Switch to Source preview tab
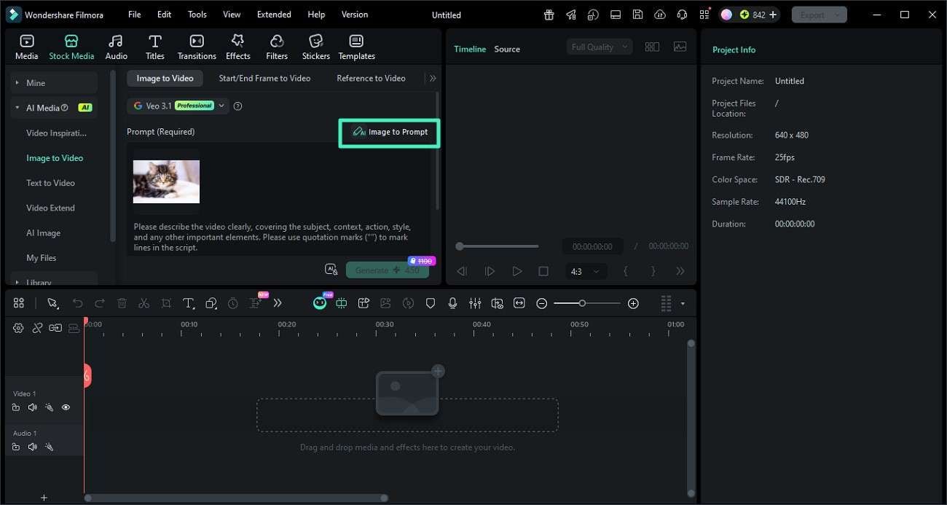This screenshot has height=505, width=947. click(507, 49)
